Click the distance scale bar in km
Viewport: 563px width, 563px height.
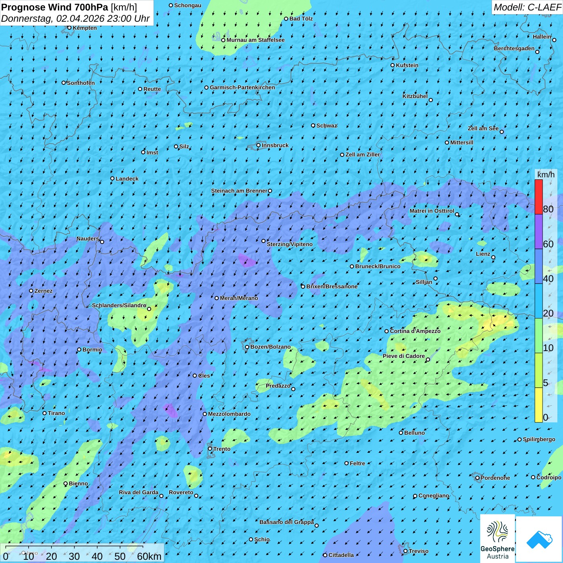pyautogui.click(x=82, y=553)
